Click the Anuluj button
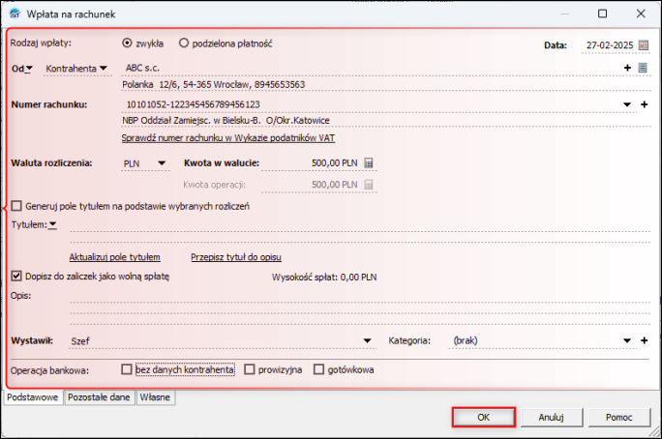662x439 pixels. coord(551,417)
